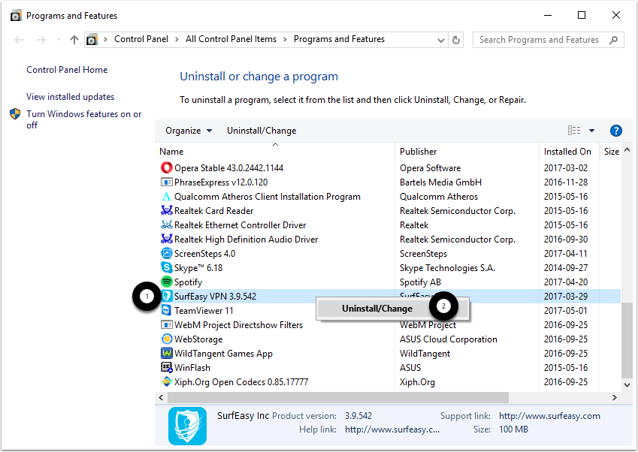The height and width of the screenshot is (452, 638).
Task: Click the Control Panel address bar icon
Action: click(x=92, y=40)
